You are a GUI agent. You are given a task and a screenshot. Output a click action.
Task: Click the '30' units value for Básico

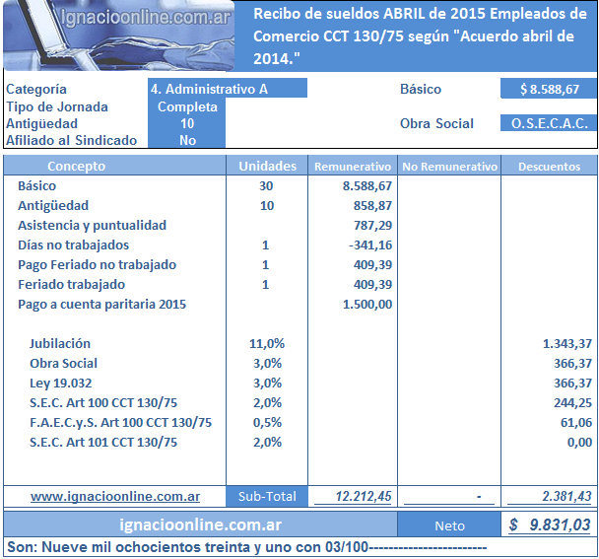click(266, 185)
